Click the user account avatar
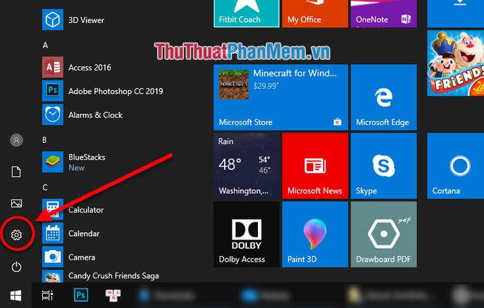Image resolution: width=484 pixels, height=308 pixels. (17, 140)
